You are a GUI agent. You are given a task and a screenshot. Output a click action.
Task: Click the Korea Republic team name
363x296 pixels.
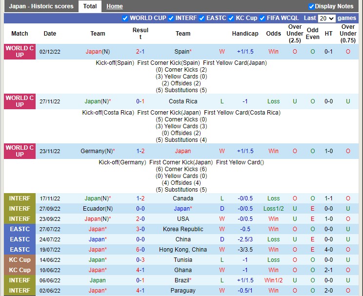pyautogui.click(x=183, y=229)
